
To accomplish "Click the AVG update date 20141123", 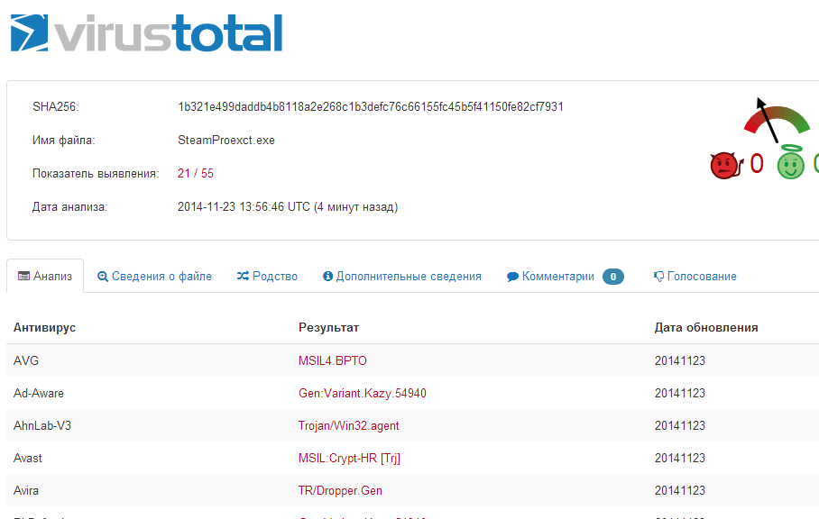I will click(680, 361).
